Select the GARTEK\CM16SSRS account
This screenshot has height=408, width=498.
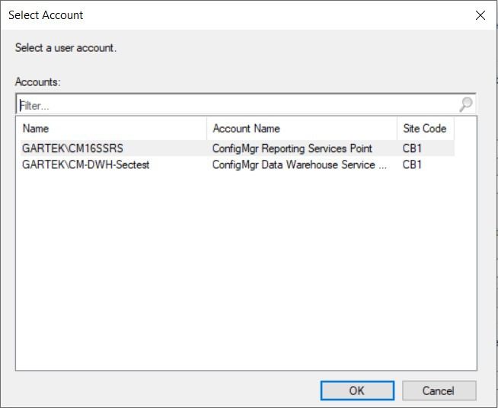pyautogui.click(x=72, y=148)
